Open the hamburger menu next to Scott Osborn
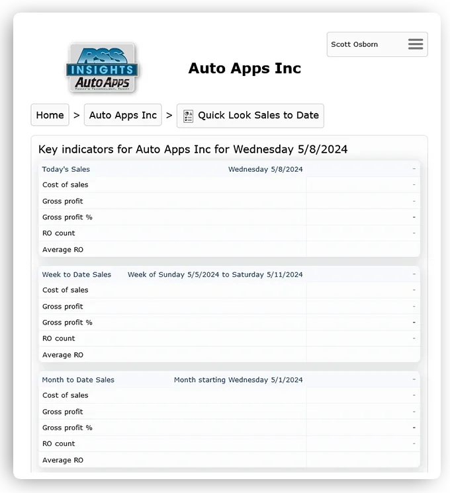The width and height of the screenshot is (450, 493). 416,44
